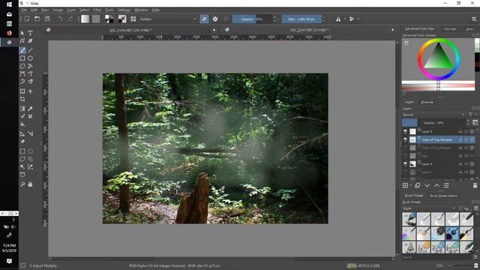Click the Save document icon
Viewport: 480px width, 270px height.
click(47, 19)
